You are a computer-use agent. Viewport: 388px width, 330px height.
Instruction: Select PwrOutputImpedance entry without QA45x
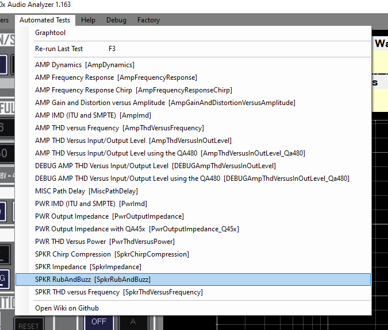[x=193, y=216]
